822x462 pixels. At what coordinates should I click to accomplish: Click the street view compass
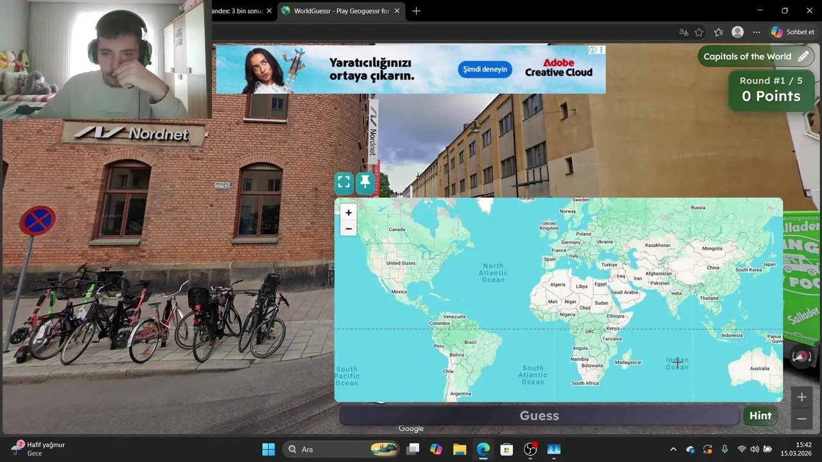click(x=801, y=357)
